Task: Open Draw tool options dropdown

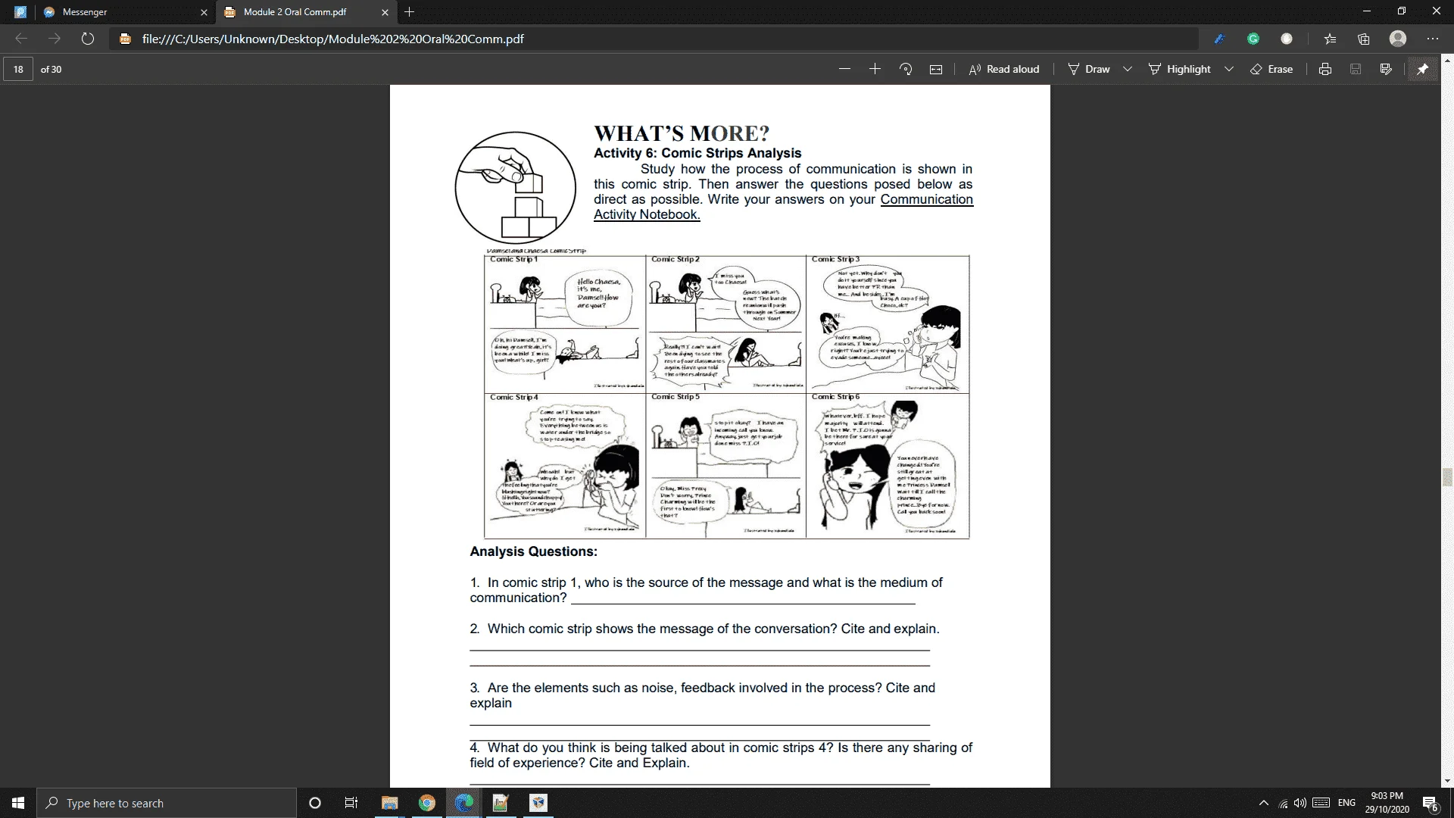Action: pos(1128,69)
